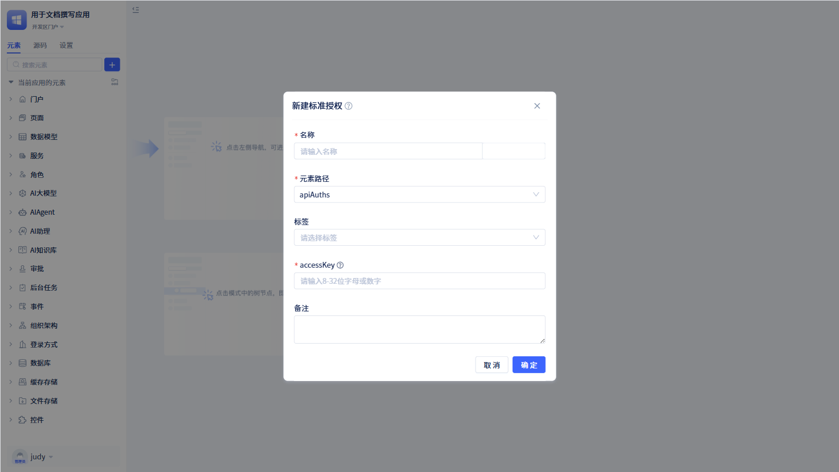
Task: Expand the 组织架构 tree node
Action: click(x=11, y=326)
